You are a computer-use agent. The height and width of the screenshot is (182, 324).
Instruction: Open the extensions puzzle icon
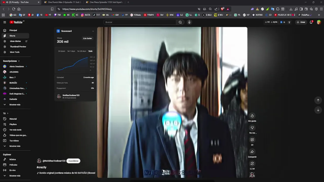[x=278, y=9]
